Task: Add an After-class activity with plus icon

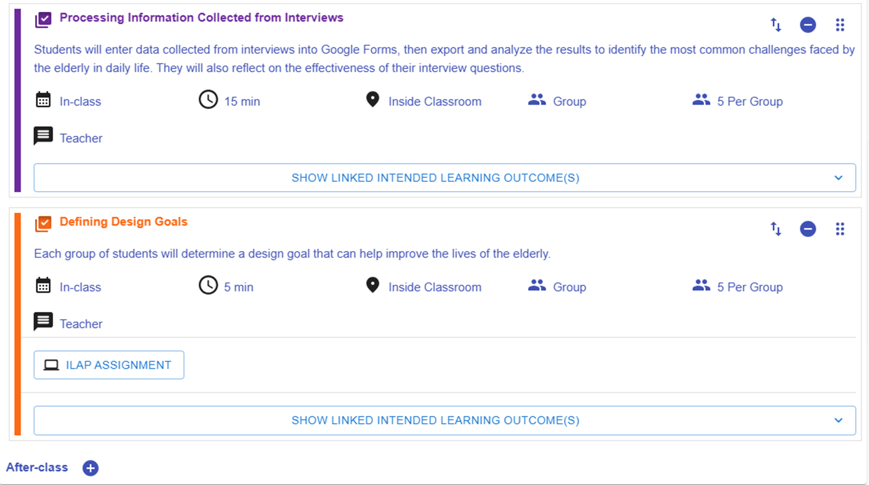Action: [x=90, y=468]
